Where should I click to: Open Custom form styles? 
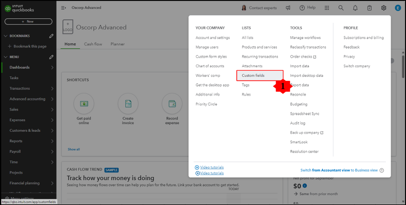pos(211,57)
